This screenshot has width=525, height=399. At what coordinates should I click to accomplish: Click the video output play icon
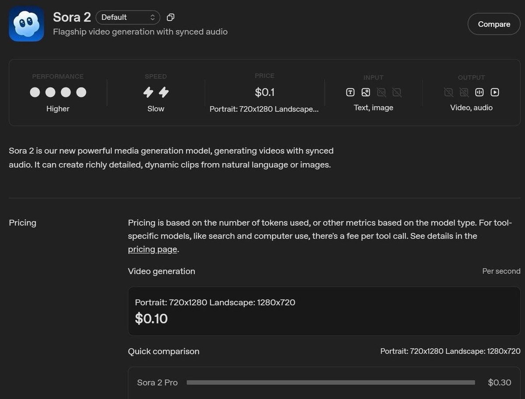(495, 92)
